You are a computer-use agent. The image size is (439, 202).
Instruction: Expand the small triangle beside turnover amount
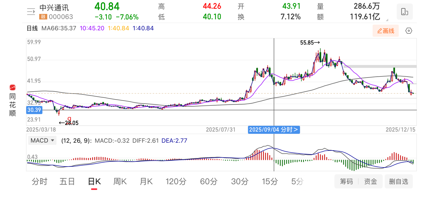387,20
